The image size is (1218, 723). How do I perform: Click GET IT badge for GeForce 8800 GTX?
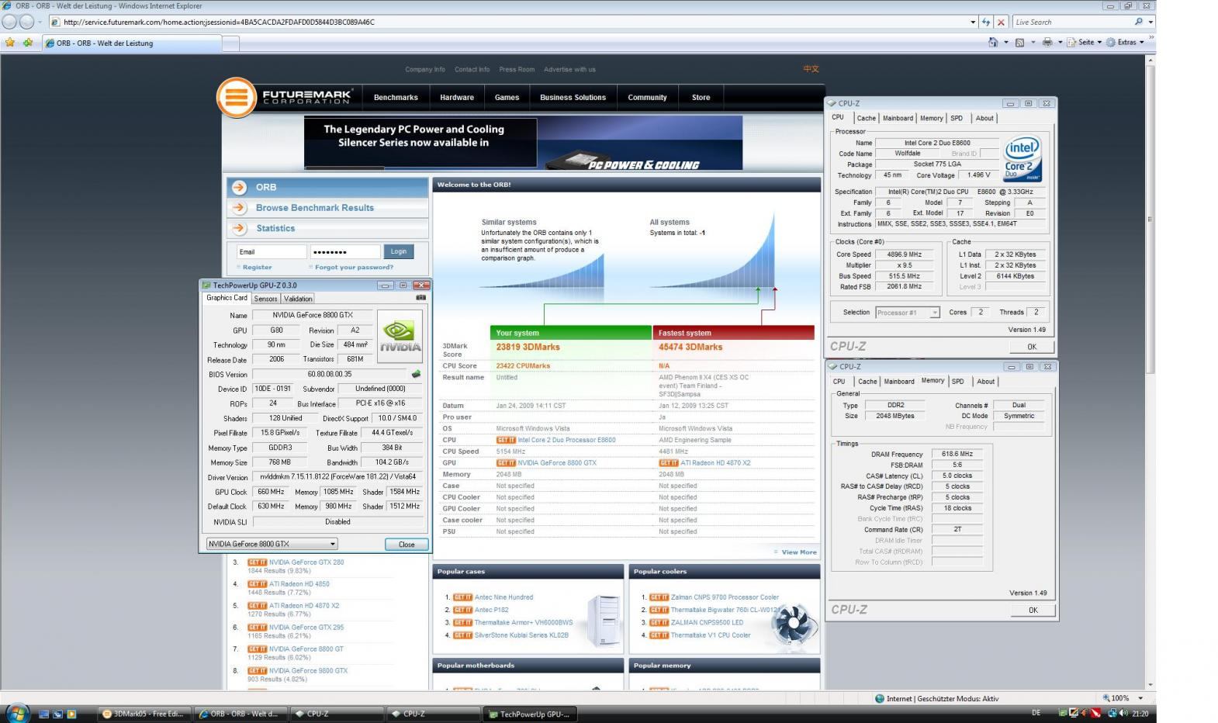506,463
